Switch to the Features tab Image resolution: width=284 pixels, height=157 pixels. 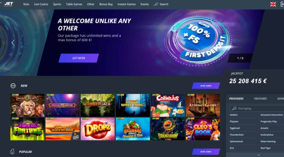point(260,99)
